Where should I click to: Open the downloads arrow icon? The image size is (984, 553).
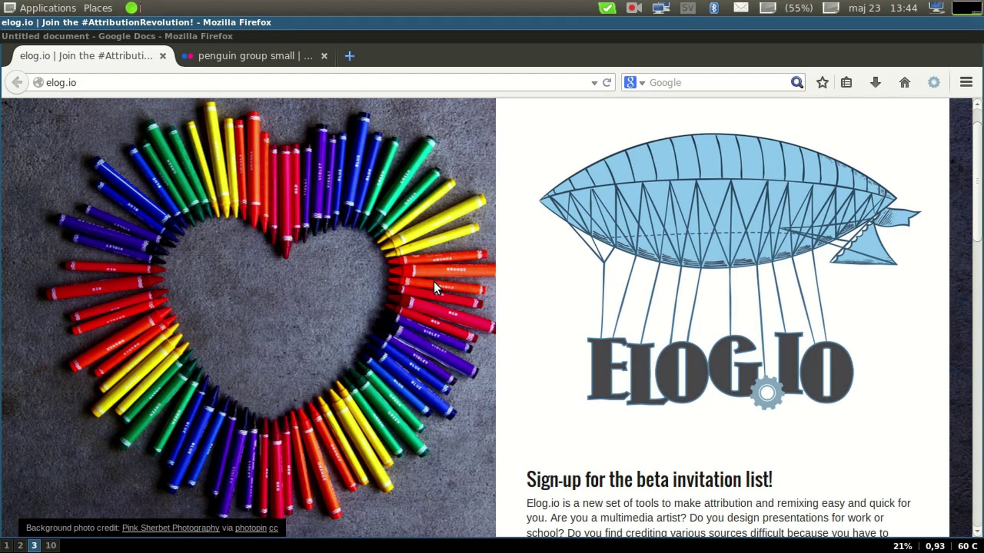coord(875,82)
